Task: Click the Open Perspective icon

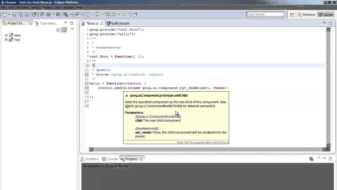Action: point(292,15)
